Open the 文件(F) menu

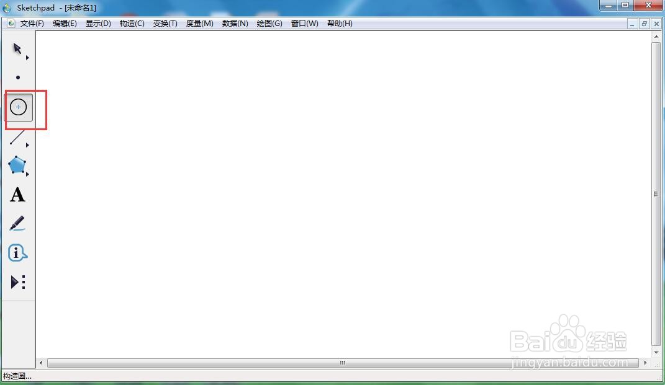[32, 24]
